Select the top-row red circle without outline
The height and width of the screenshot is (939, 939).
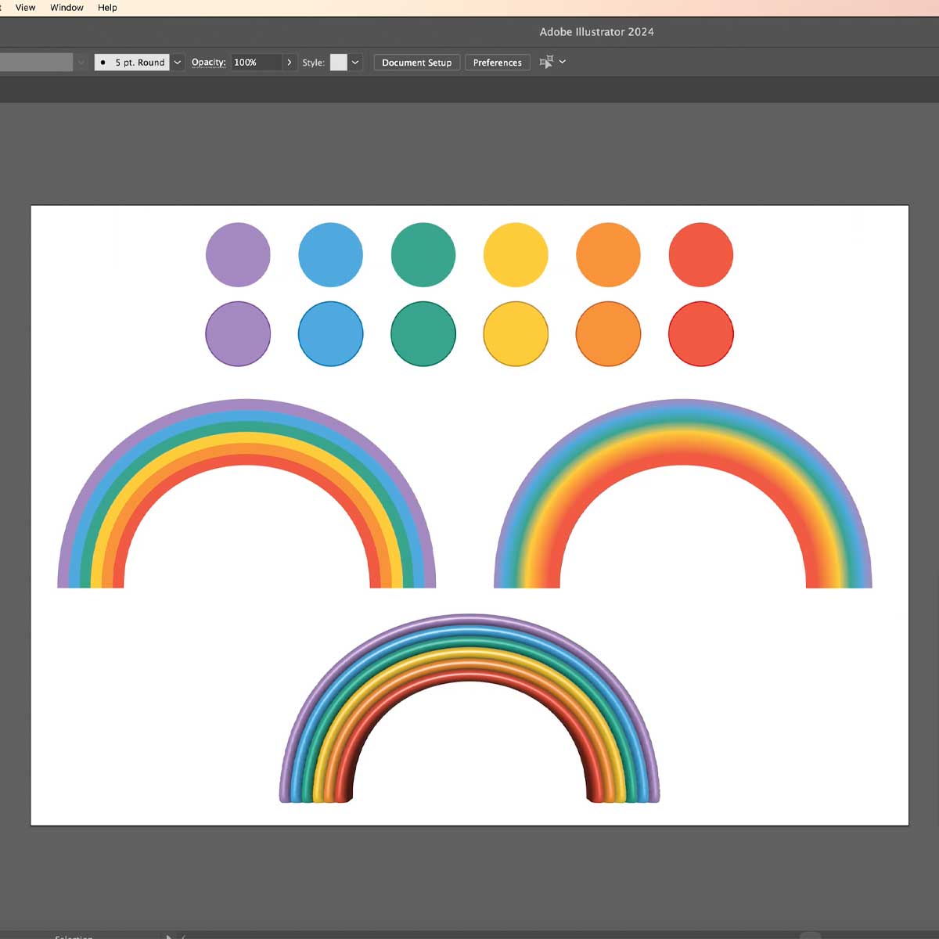(700, 255)
